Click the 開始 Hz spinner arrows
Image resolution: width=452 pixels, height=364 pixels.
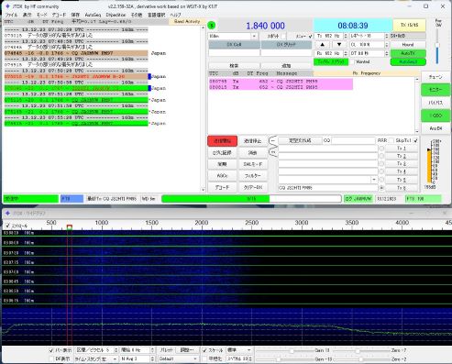click(152, 350)
